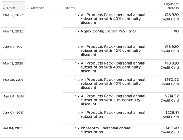183x140 pixels.
Task: Click the 20% continuity discount subscription item
Action: (x=113, y=100)
